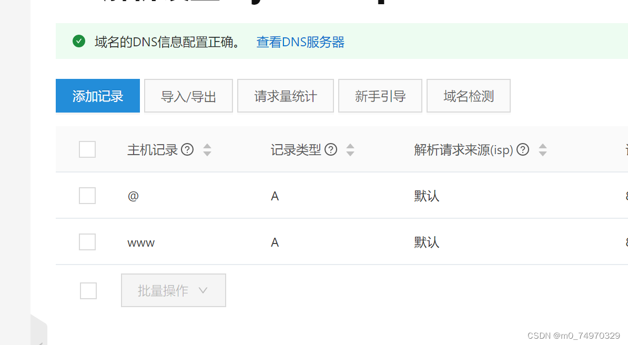628x345 pixels.
Task: Click the help icon next to 记录类型
Action: tap(331, 149)
